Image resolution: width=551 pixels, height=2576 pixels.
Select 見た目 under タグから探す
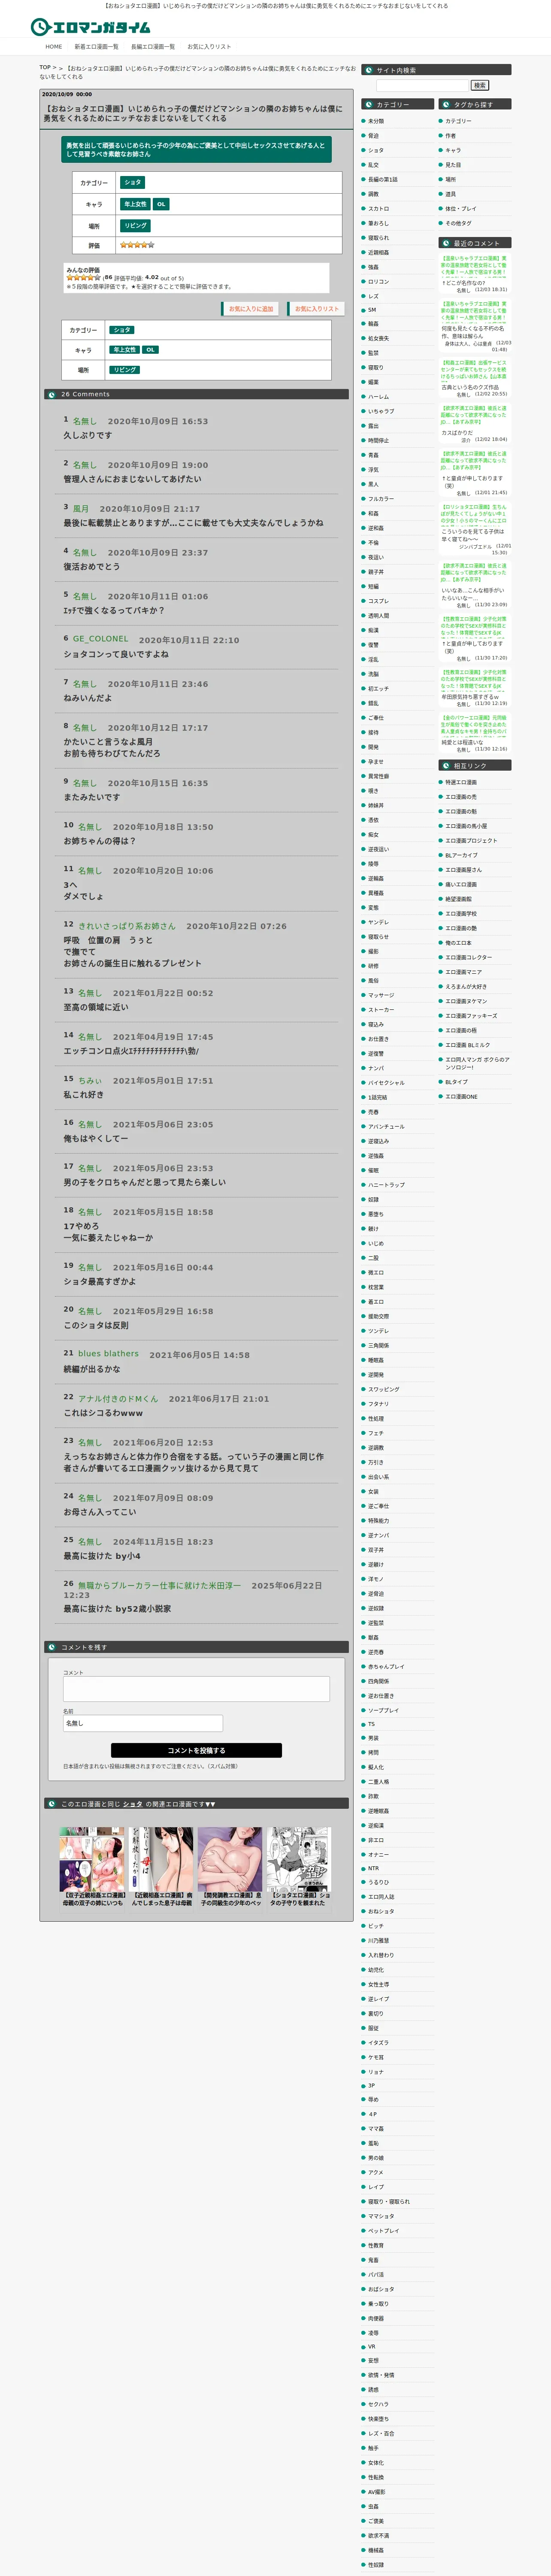point(453,165)
